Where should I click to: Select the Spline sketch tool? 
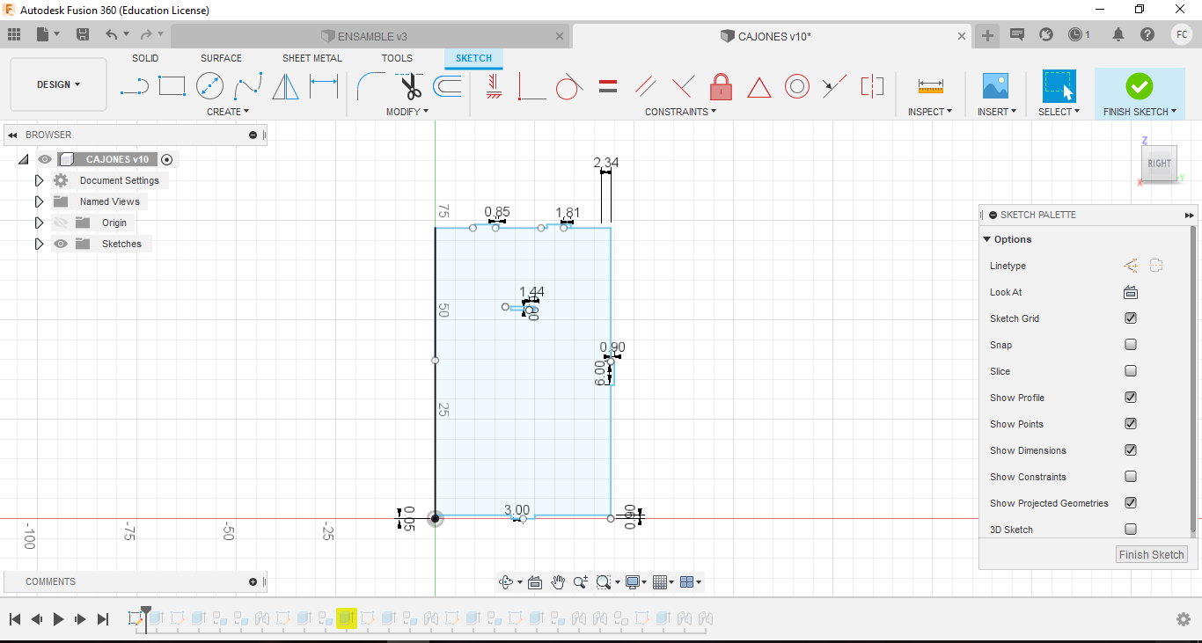pos(248,86)
